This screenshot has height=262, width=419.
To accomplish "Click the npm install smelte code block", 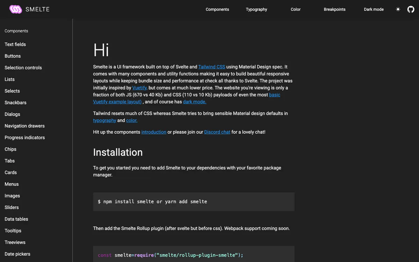I will point(194,202).
